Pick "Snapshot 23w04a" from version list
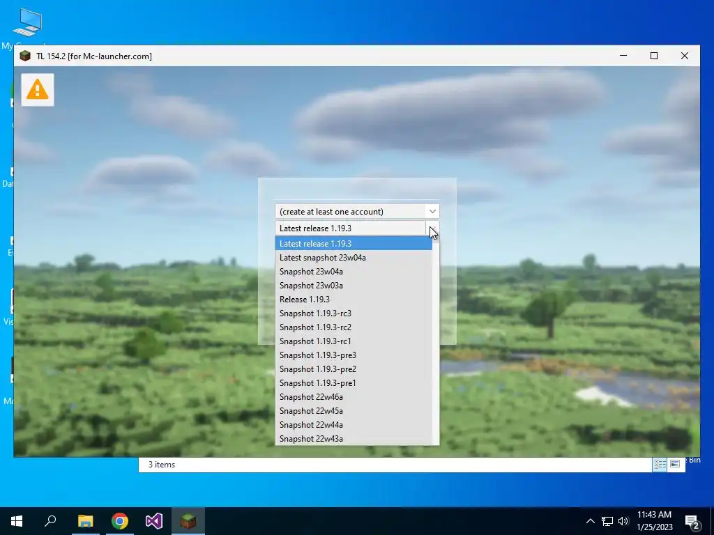Image resolution: width=714 pixels, height=535 pixels. pyautogui.click(x=354, y=272)
